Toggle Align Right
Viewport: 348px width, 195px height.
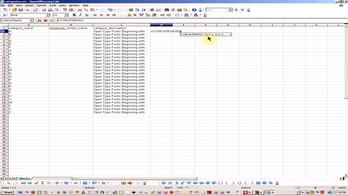108,15
